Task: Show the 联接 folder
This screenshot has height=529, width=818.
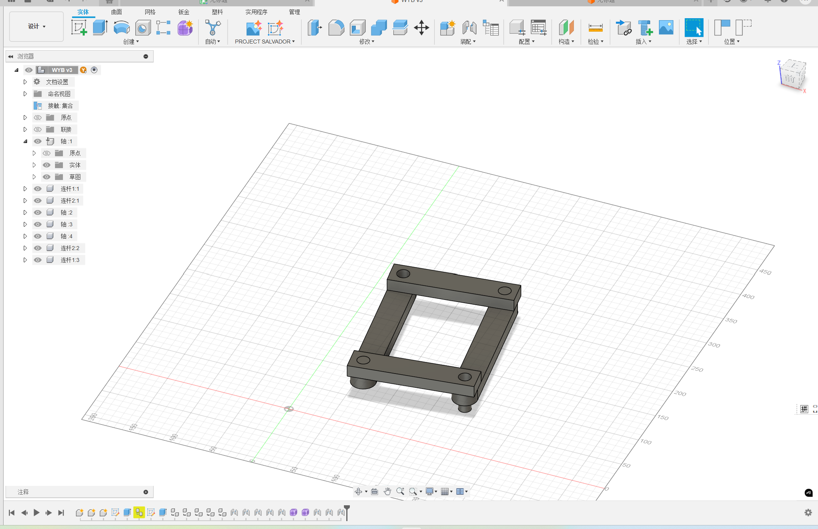Action: click(38, 129)
